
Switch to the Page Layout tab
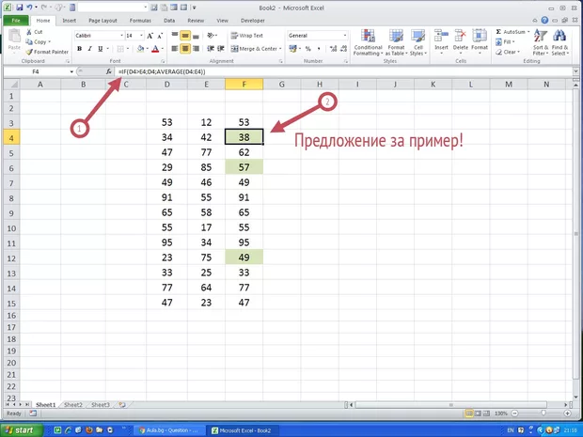[x=102, y=21]
